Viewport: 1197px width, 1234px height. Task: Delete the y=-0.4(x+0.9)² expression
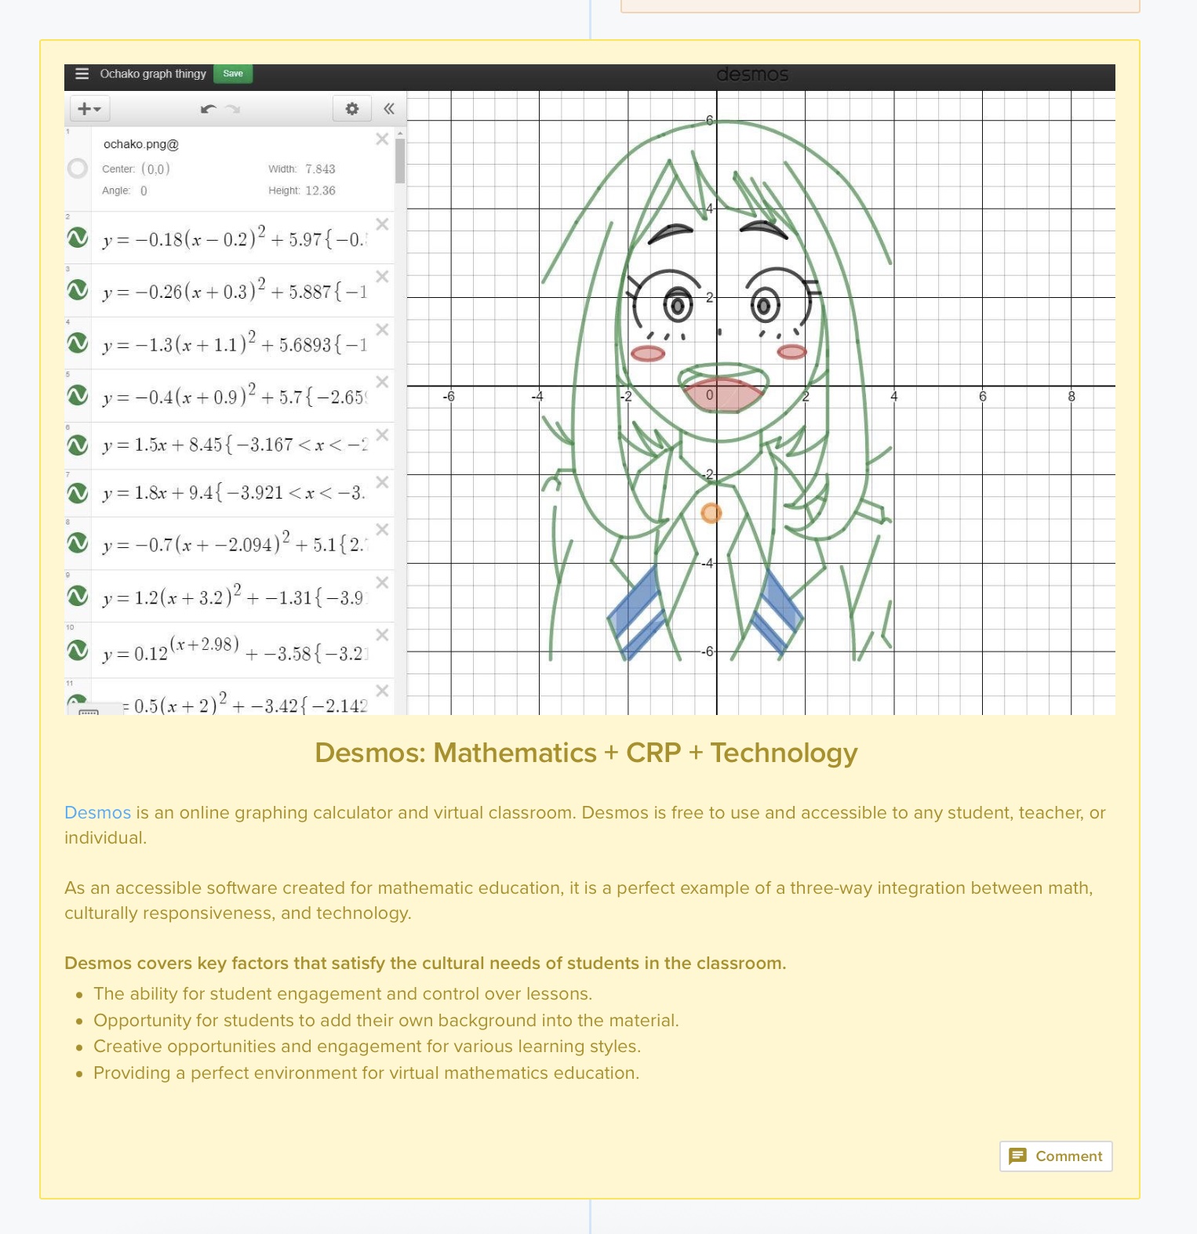point(382,382)
